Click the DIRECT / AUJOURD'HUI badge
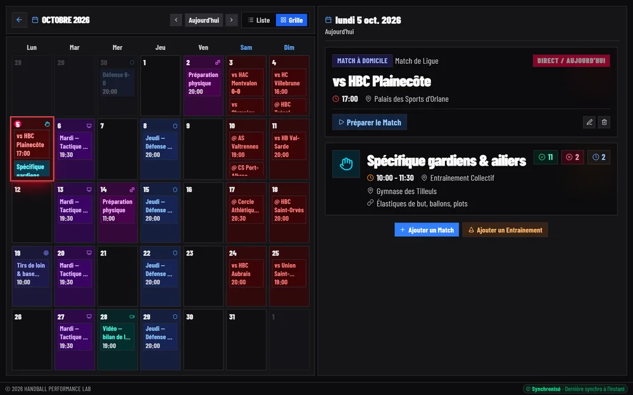This screenshot has width=633, height=395. click(571, 61)
